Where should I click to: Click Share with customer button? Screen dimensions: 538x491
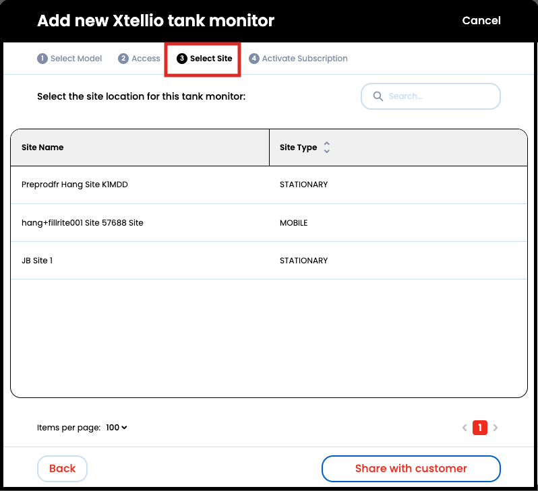(x=411, y=469)
